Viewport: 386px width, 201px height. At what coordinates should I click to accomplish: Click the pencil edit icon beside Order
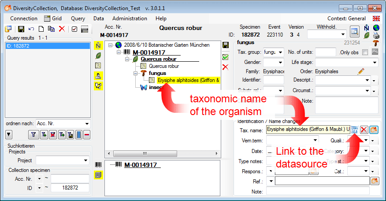(x=361, y=71)
